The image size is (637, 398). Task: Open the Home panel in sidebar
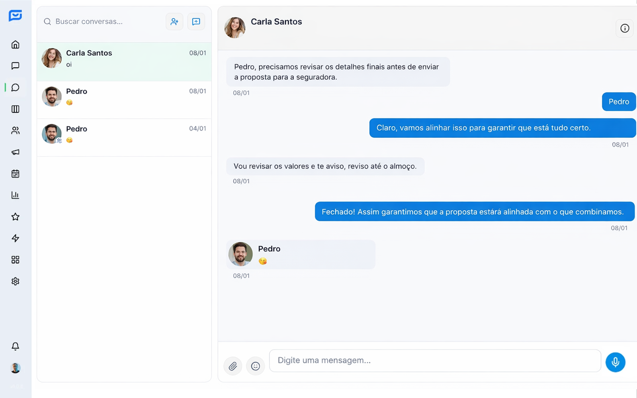(15, 45)
